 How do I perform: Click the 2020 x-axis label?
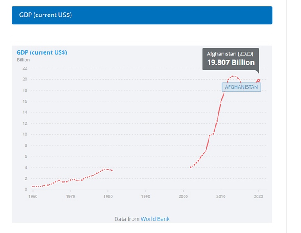click(258, 196)
